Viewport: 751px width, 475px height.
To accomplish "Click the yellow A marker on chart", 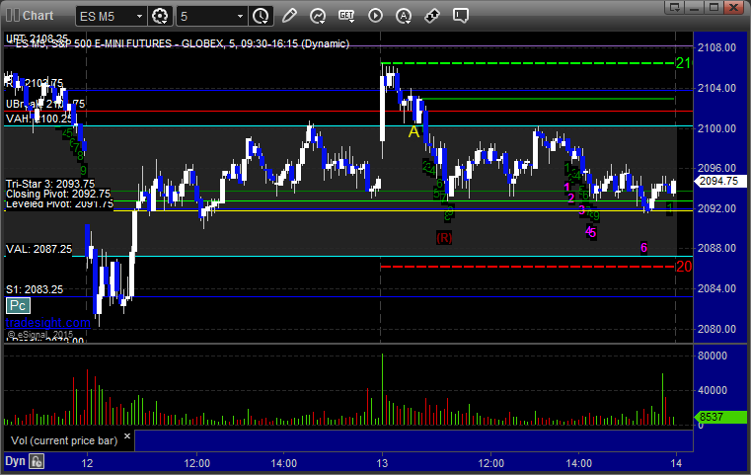I will (413, 131).
